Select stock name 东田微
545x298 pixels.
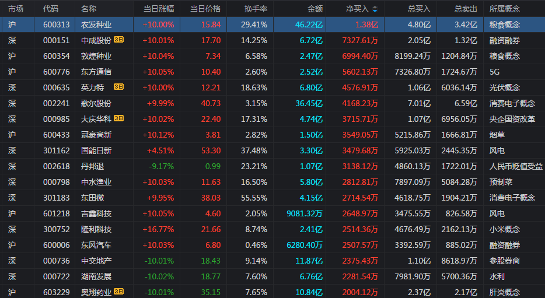[92, 198]
